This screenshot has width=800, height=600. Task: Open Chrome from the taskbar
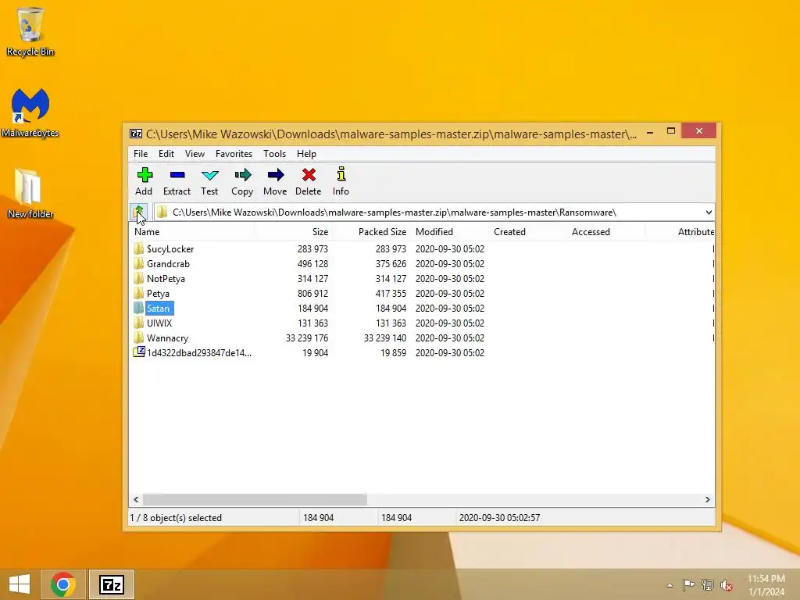point(63,584)
